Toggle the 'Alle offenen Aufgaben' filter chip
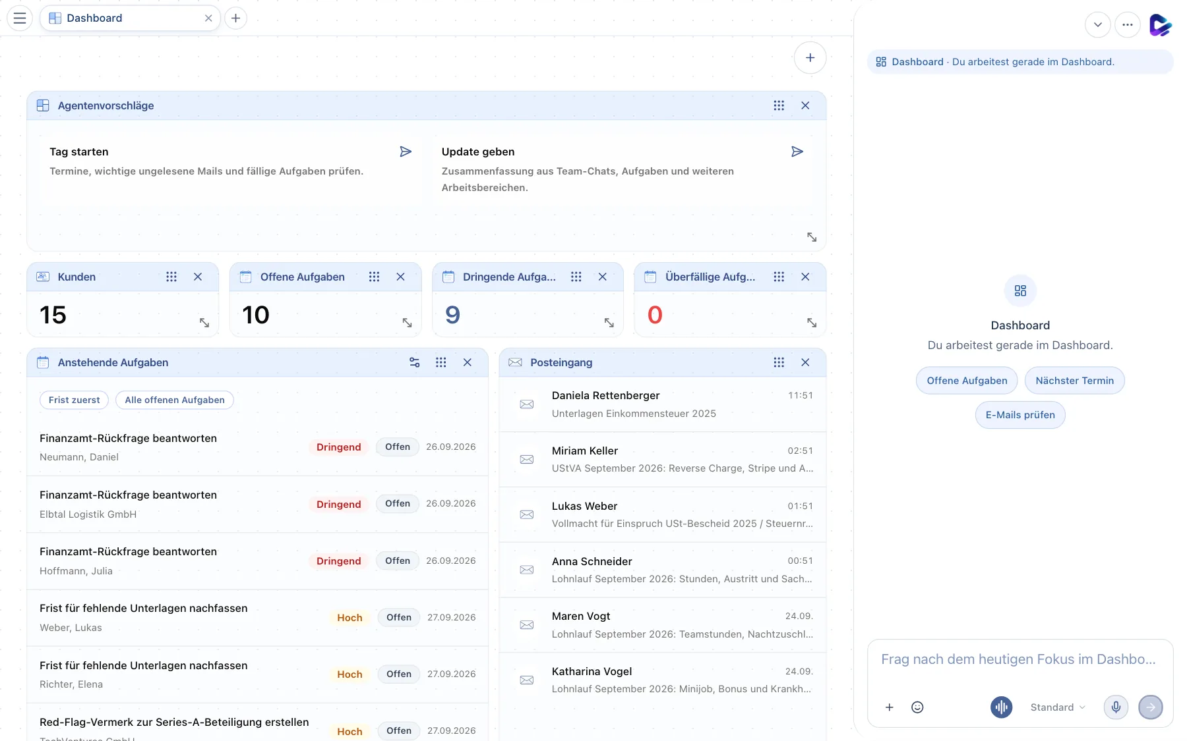The height and width of the screenshot is (741, 1187). 175,400
